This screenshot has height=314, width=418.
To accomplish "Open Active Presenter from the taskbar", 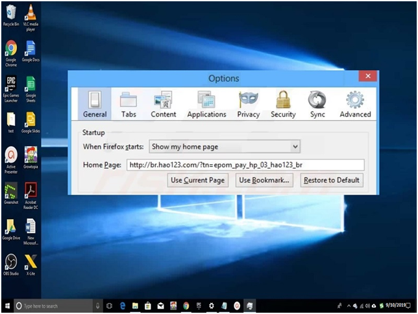I will [x=237, y=306].
